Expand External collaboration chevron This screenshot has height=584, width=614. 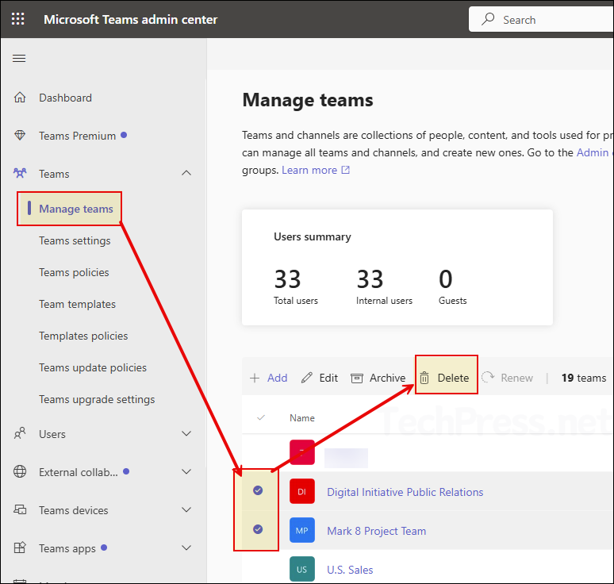pyautogui.click(x=186, y=471)
